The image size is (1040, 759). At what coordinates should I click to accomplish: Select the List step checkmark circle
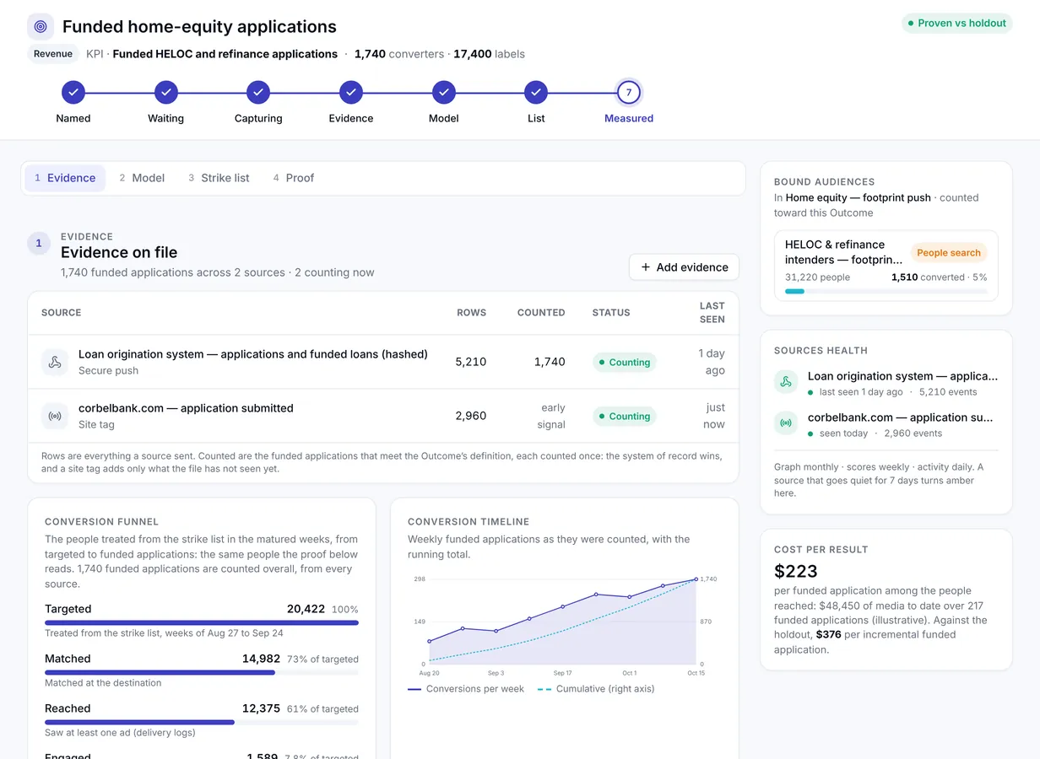536,93
